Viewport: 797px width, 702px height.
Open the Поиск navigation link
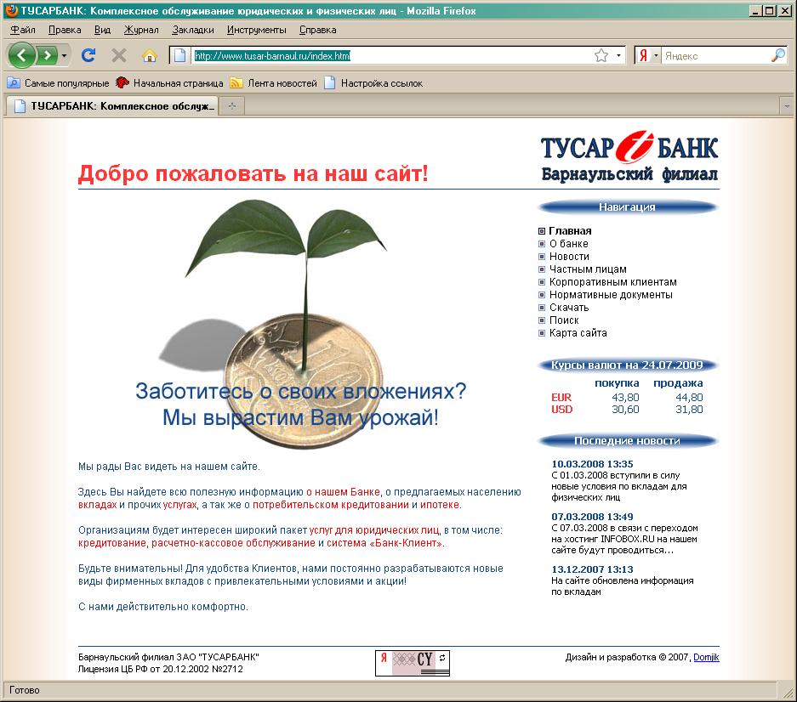point(564,320)
